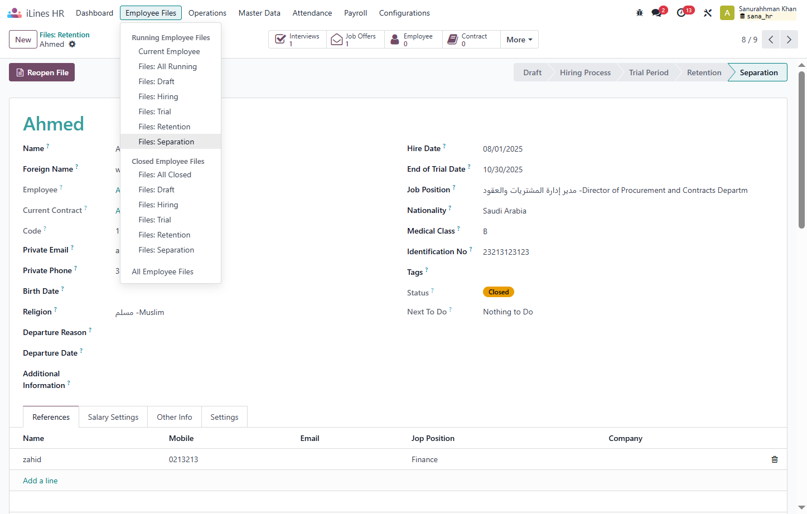Viewport: 807px width, 514px height.
Task: Click the Hiring Process stage
Action: tap(585, 72)
